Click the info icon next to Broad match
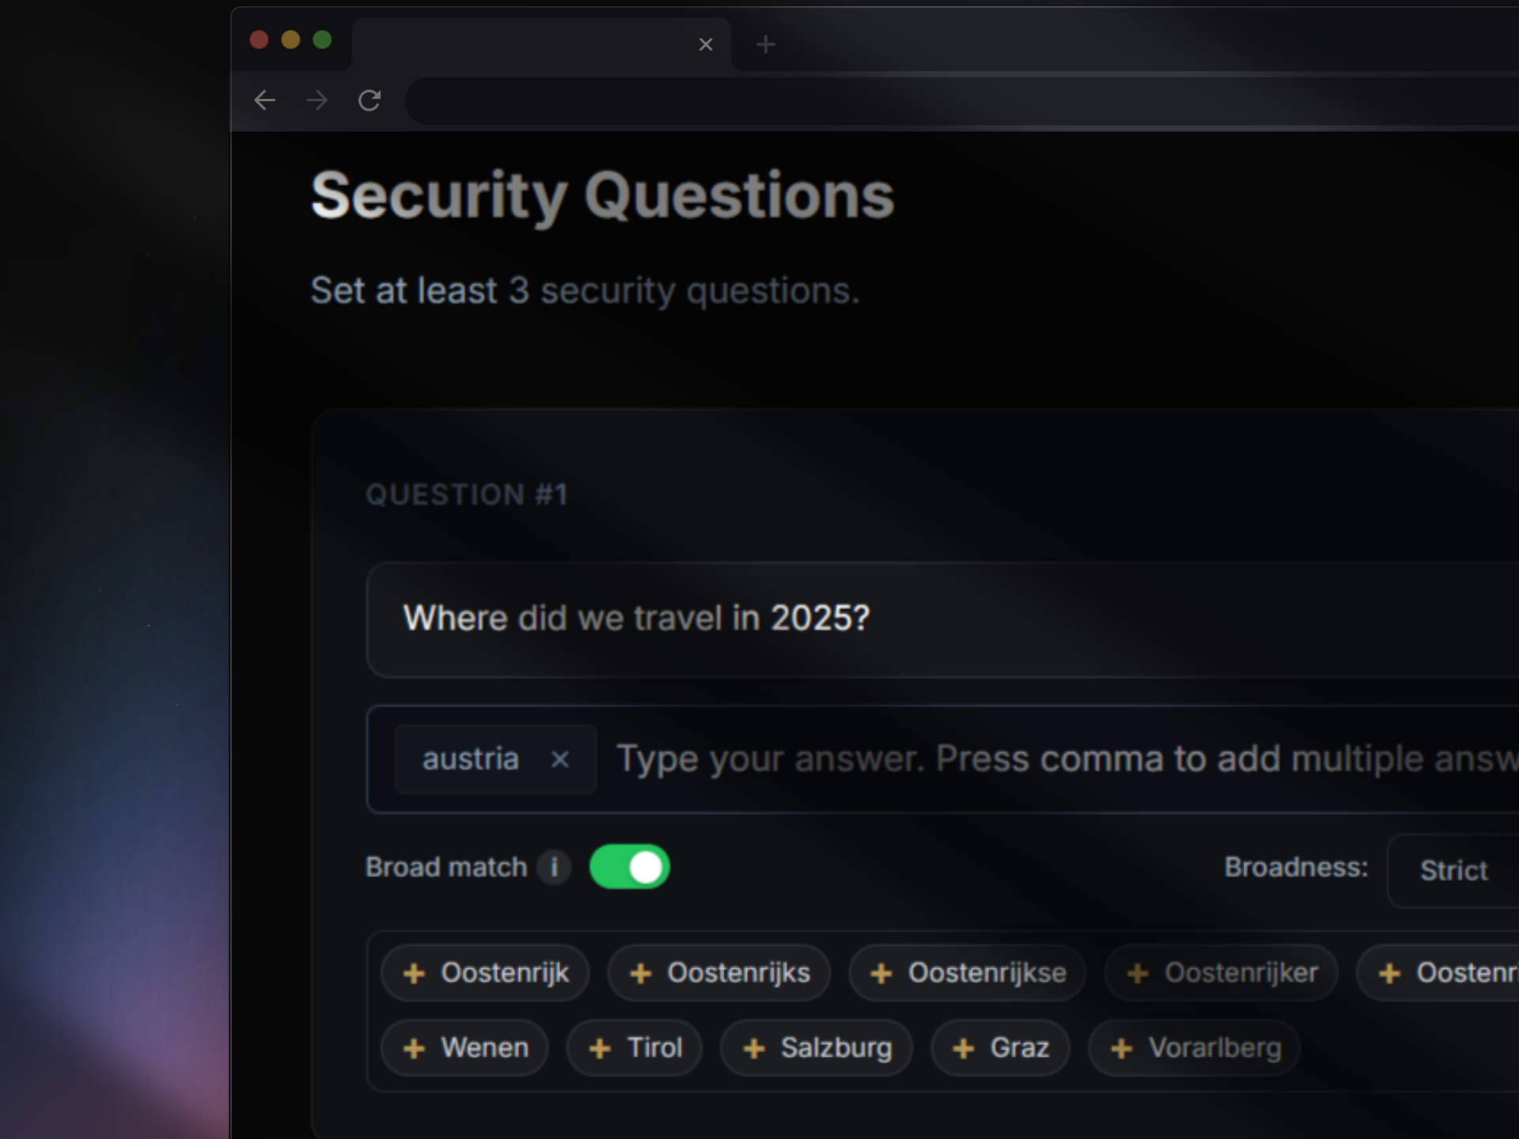The height and width of the screenshot is (1139, 1519). pos(555,867)
